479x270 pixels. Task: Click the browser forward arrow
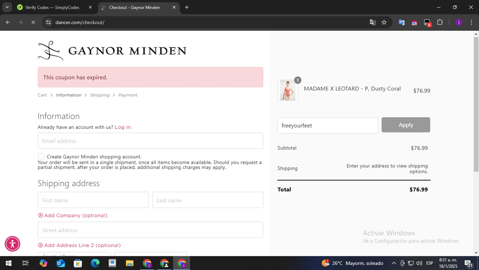pos(20,22)
